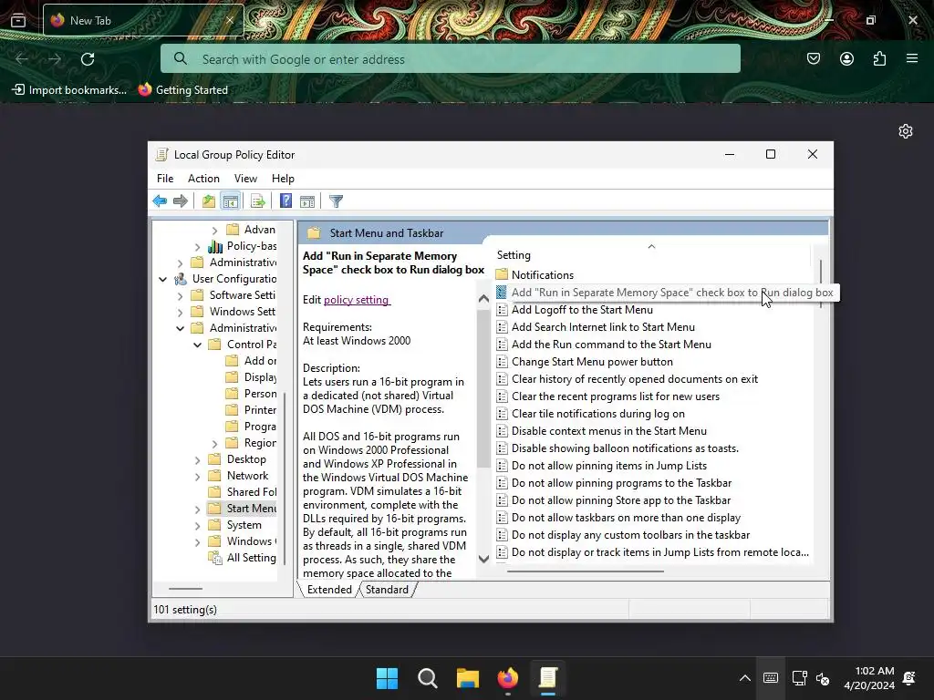Viewport: 934px width, 700px height.
Task: Switch to the Standard tab
Action: point(387,590)
